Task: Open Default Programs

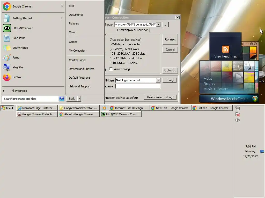Action: tap(80, 78)
